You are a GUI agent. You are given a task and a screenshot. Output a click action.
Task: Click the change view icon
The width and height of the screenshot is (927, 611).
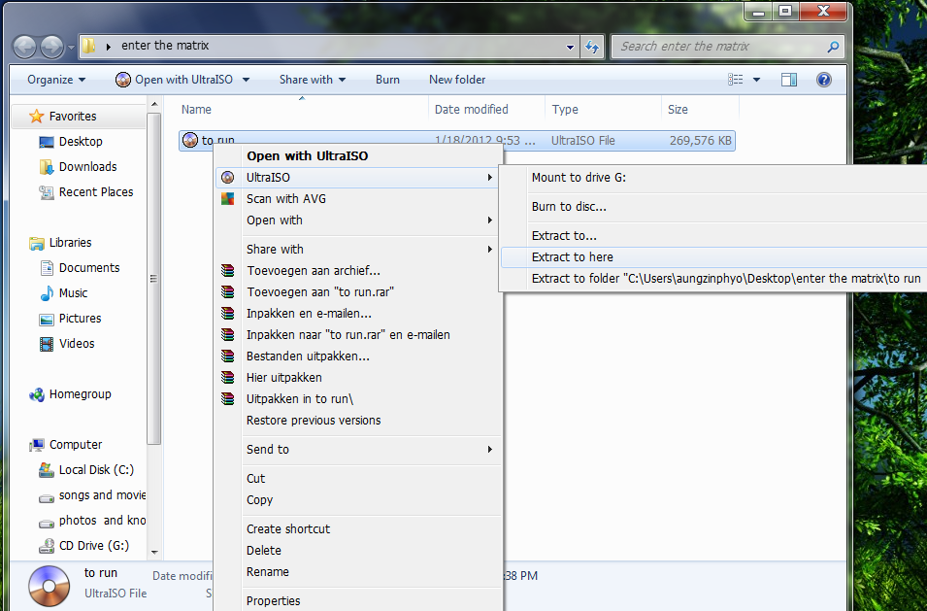click(x=736, y=80)
